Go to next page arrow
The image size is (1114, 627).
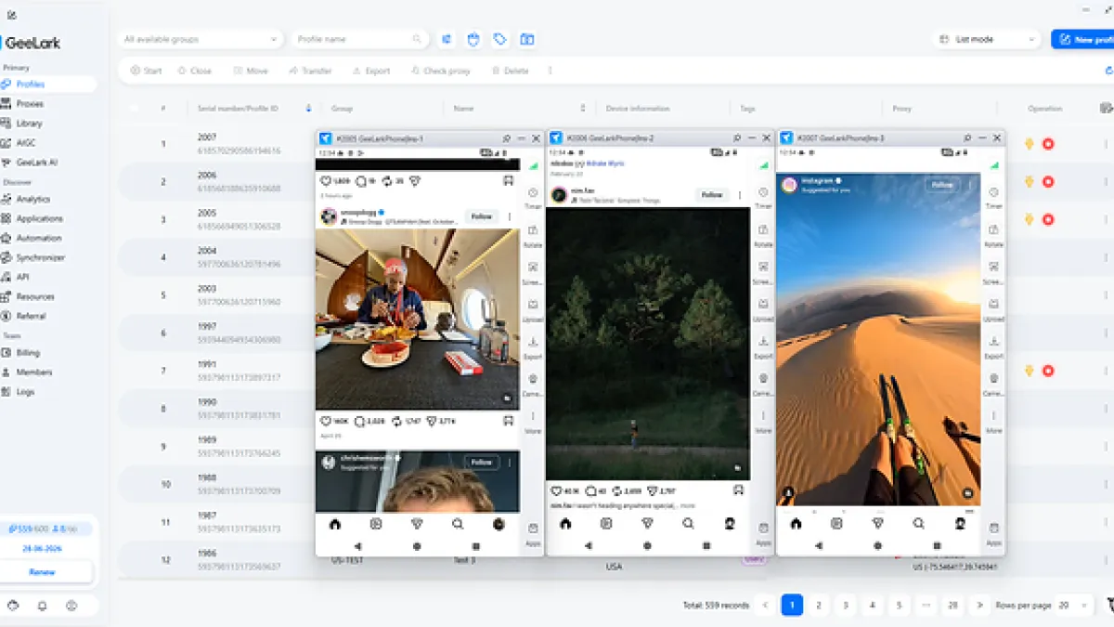pos(978,606)
